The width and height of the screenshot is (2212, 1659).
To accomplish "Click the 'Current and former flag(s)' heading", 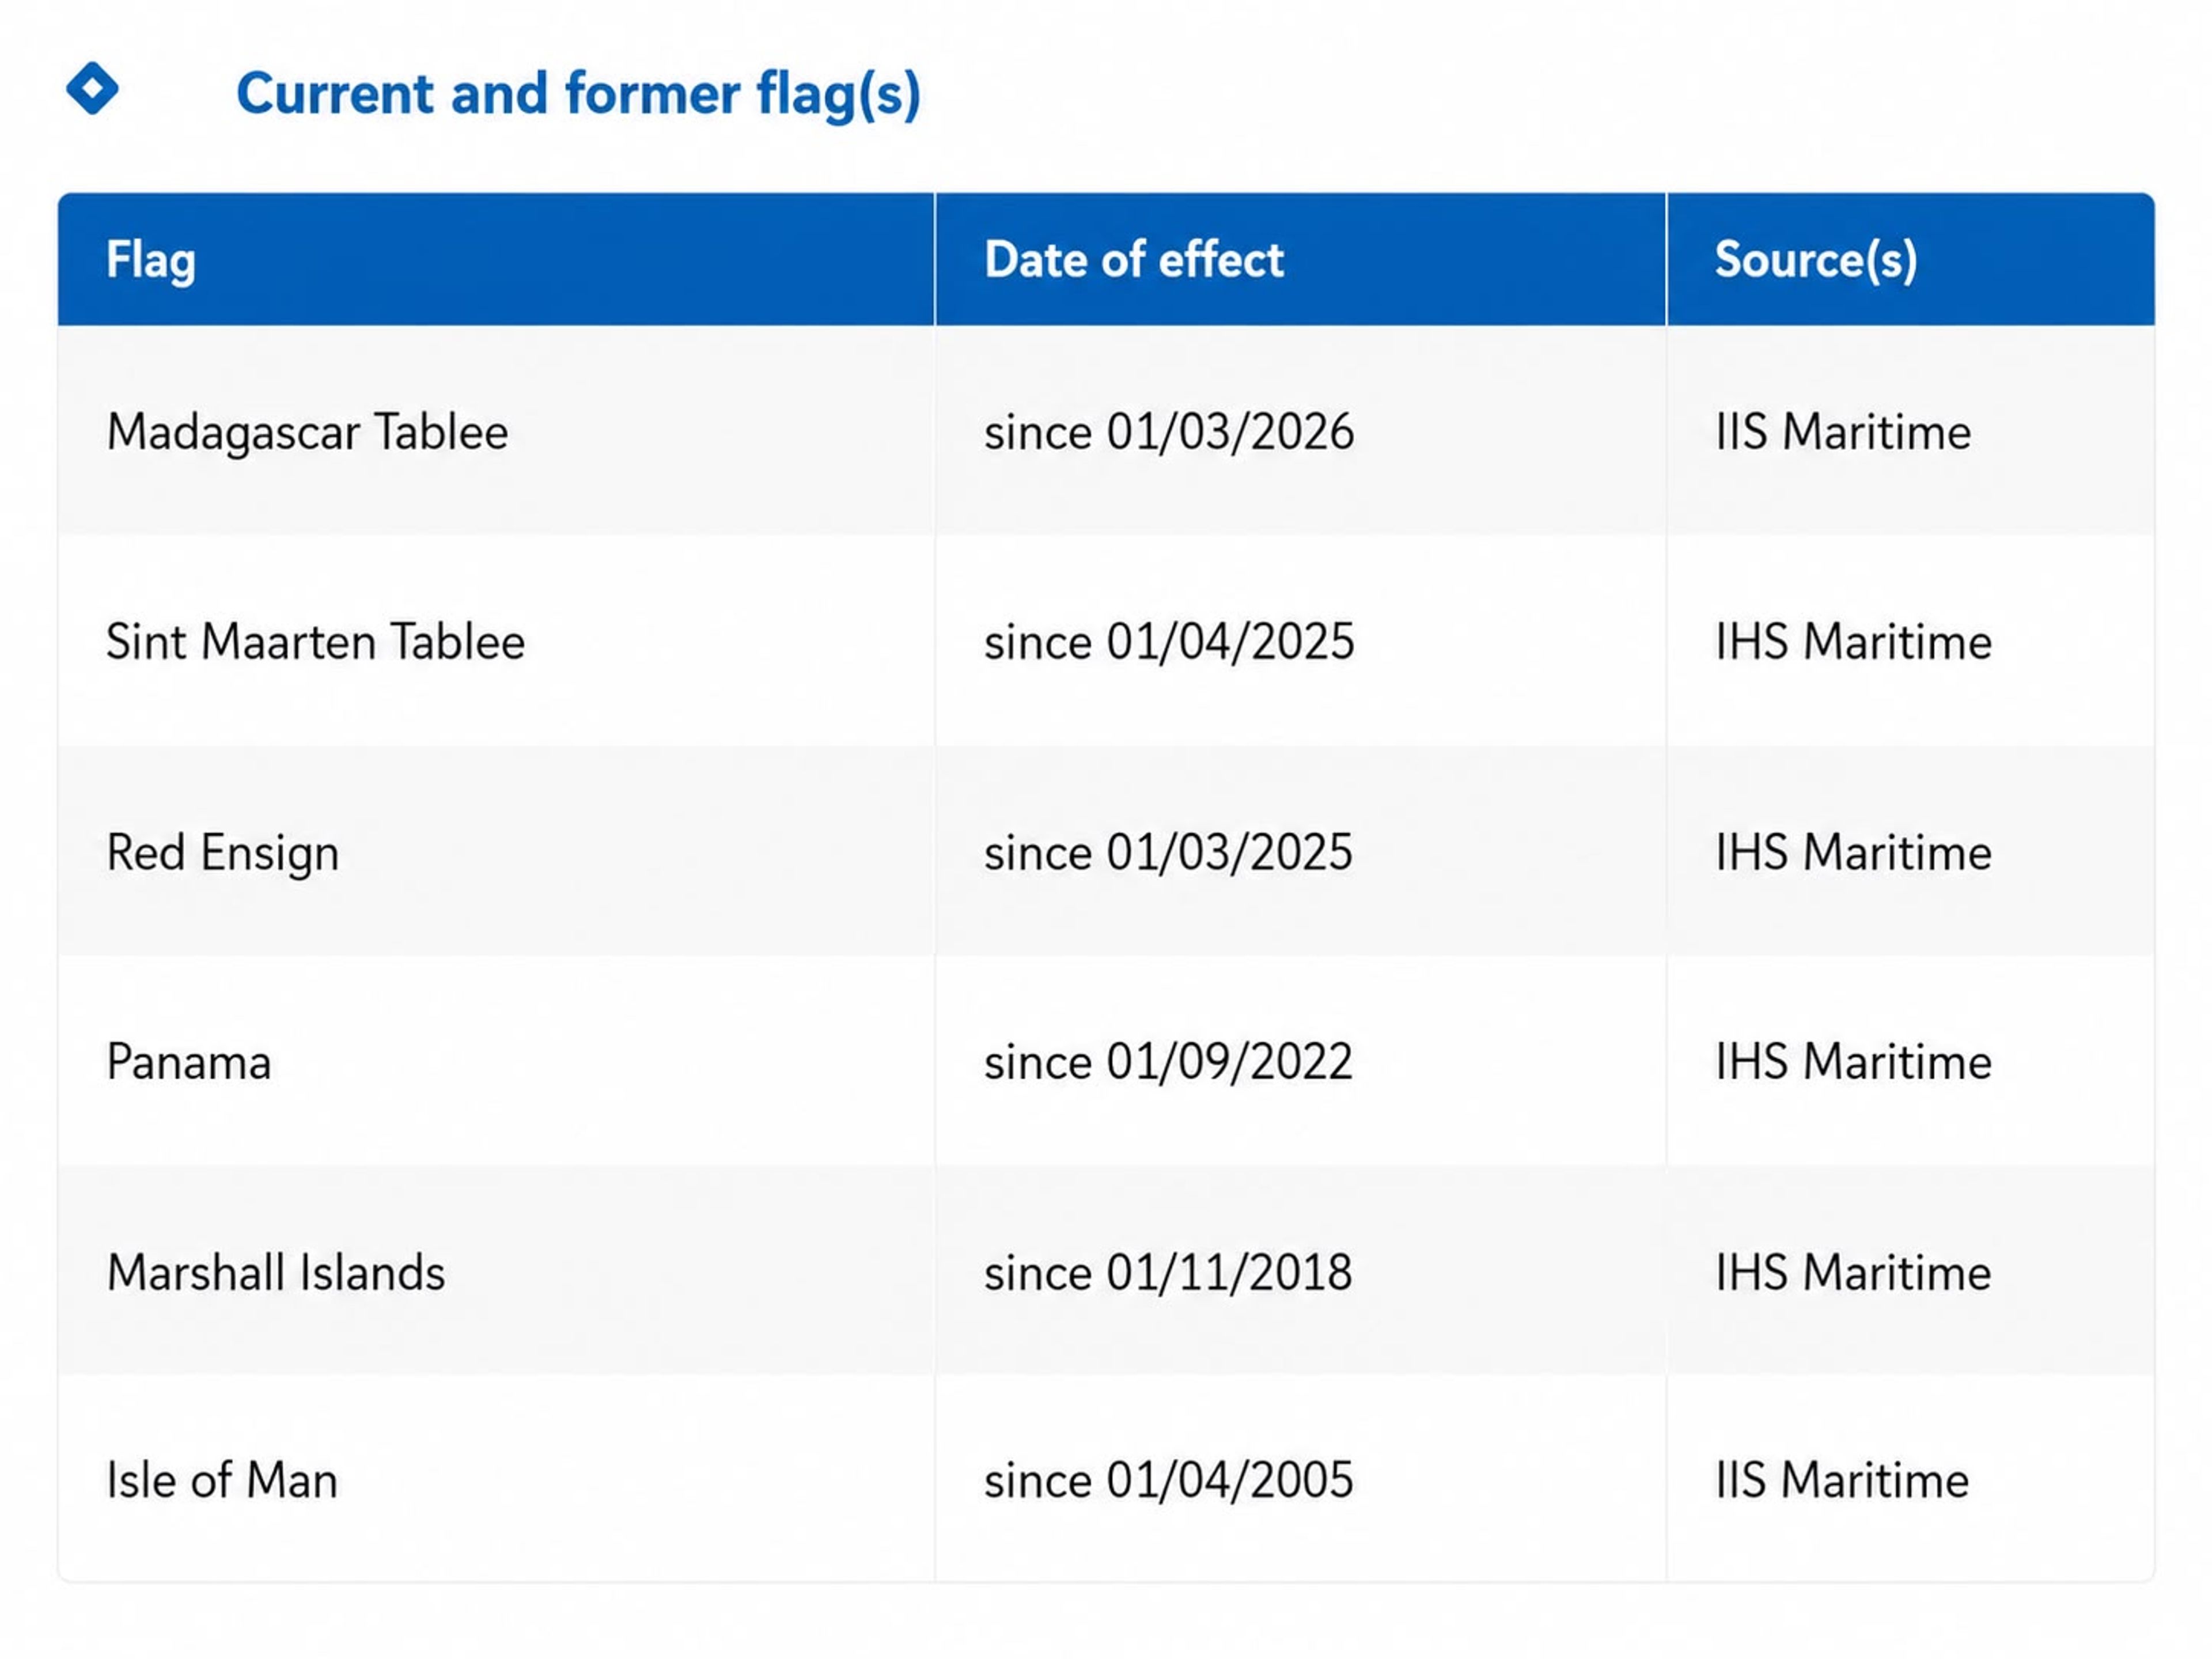I will coord(578,94).
